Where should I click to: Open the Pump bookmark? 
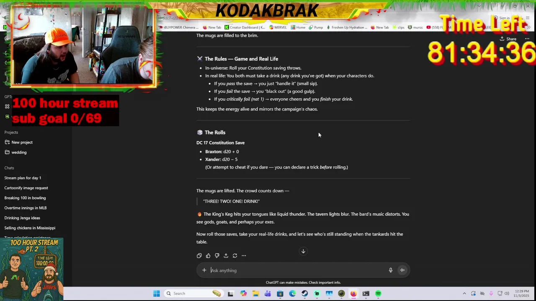(316, 28)
